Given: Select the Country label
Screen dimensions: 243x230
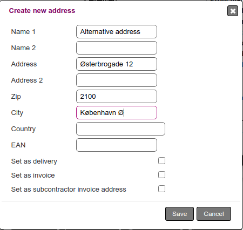Looking at the screenshot, I should (x=23, y=129).
